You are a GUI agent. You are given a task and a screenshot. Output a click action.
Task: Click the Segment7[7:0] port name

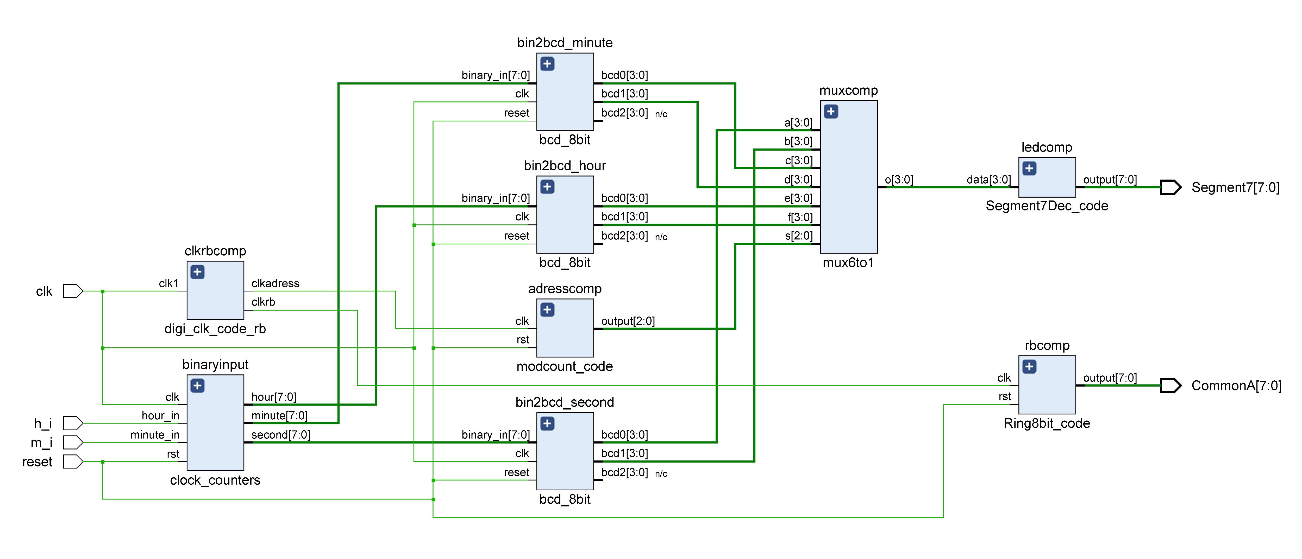[1235, 188]
